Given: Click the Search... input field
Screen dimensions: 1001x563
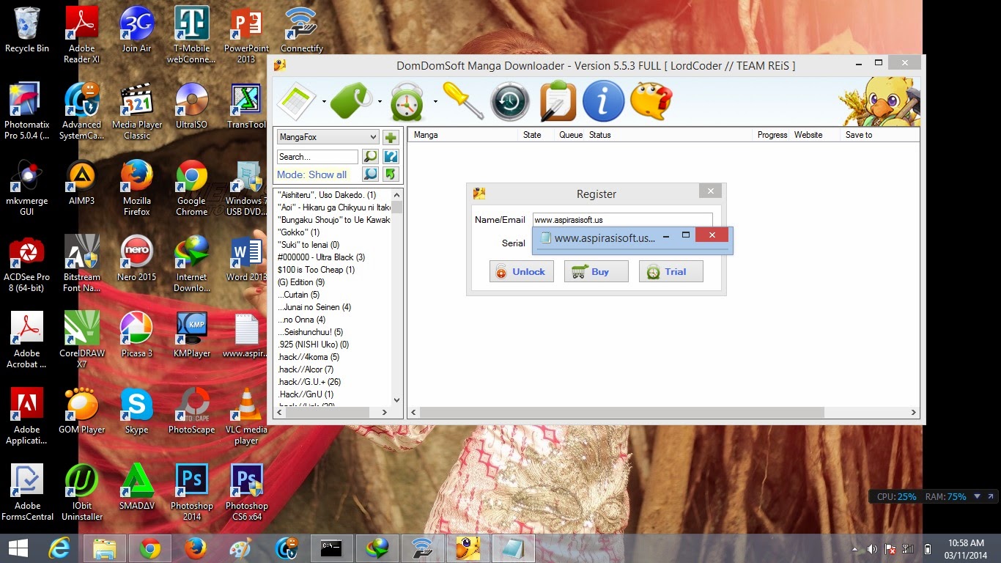Looking at the screenshot, I should pyautogui.click(x=317, y=157).
